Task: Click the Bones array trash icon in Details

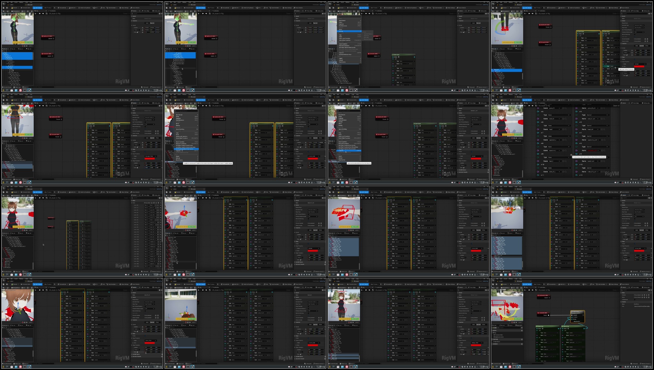Action: pos(644,297)
